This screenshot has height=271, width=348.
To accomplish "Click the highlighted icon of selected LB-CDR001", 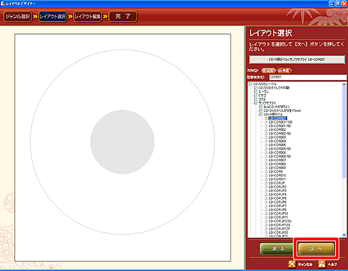I will (x=266, y=118).
